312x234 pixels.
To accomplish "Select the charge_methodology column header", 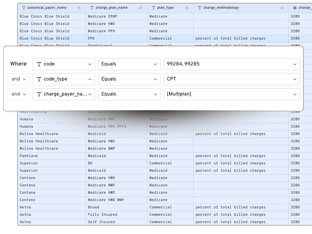I will click(241, 8).
